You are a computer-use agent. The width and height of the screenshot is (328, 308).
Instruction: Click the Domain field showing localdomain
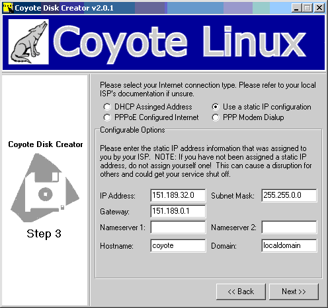(289, 245)
